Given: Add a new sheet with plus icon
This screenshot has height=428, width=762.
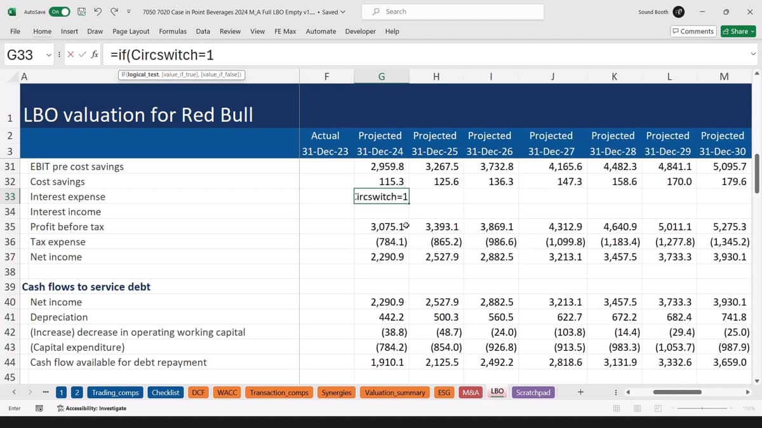Looking at the screenshot, I should [x=580, y=392].
